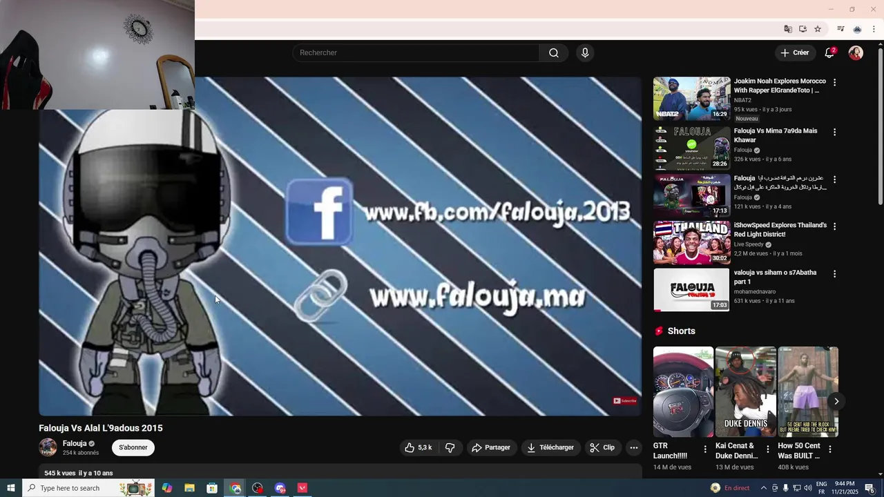
Task: Open Chrome three-dot menu
Action: 874,29
